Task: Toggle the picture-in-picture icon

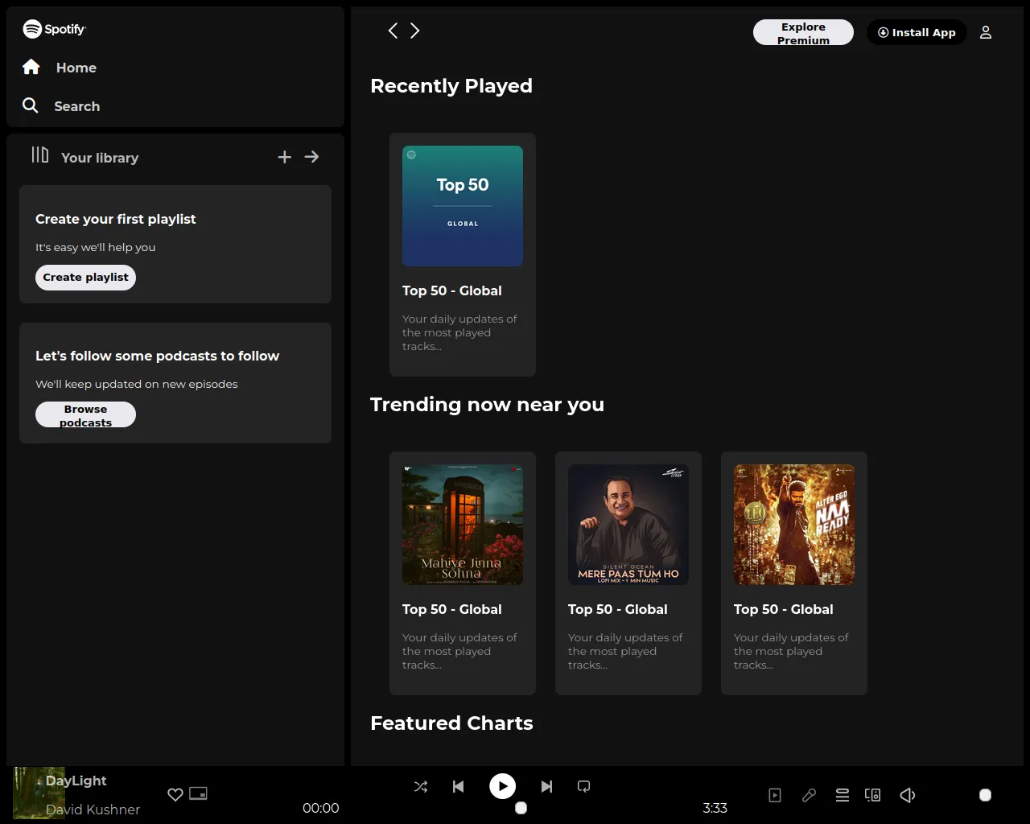Action: (x=198, y=793)
